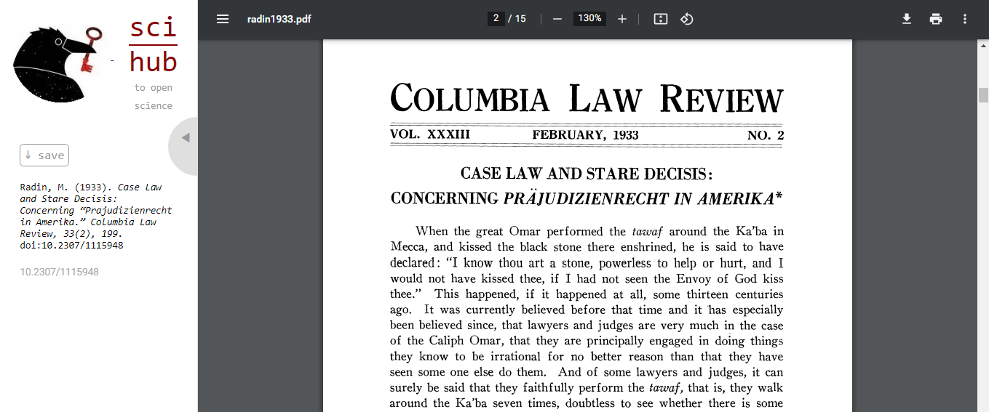
Task: Click the zoom in plus button
Action: point(622,19)
